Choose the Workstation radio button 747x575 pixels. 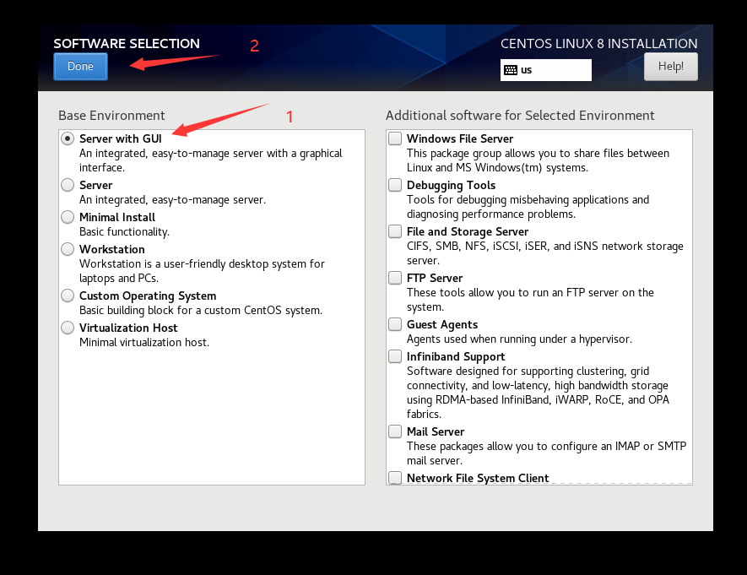[x=68, y=249]
